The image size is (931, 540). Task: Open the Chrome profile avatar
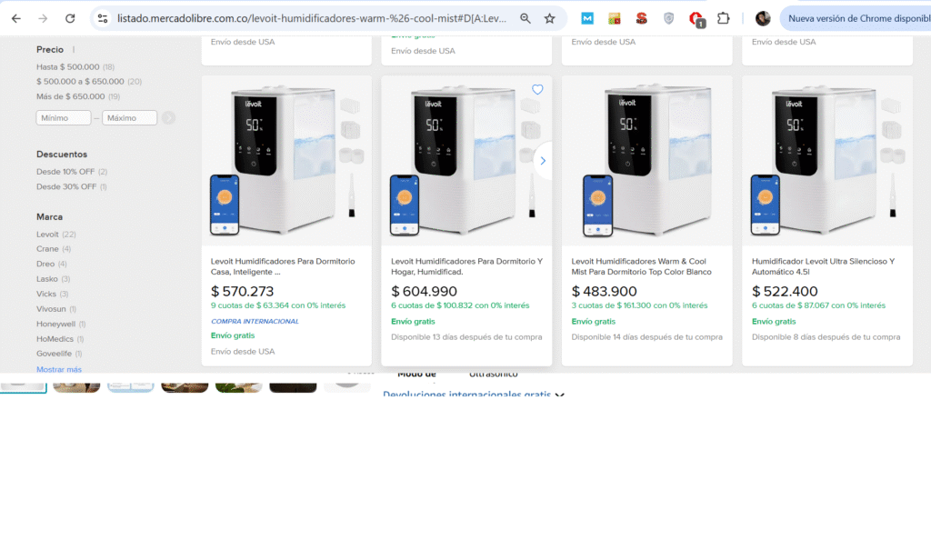click(763, 18)
